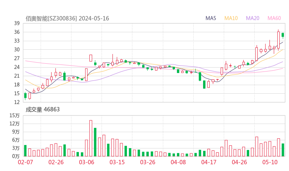The height and width of the screenshot is (171, 289).
Task: Click the 0万 volume axis label
Action: [x=16, y=156]
